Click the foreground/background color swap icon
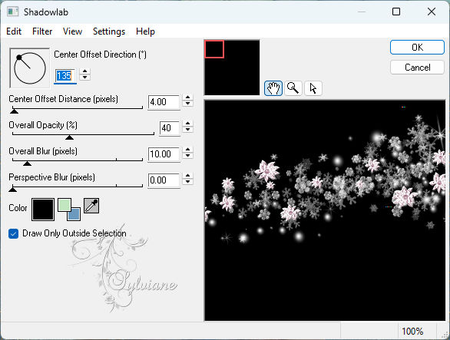Screen dimensions: 450x340 (x=69, y=210)
